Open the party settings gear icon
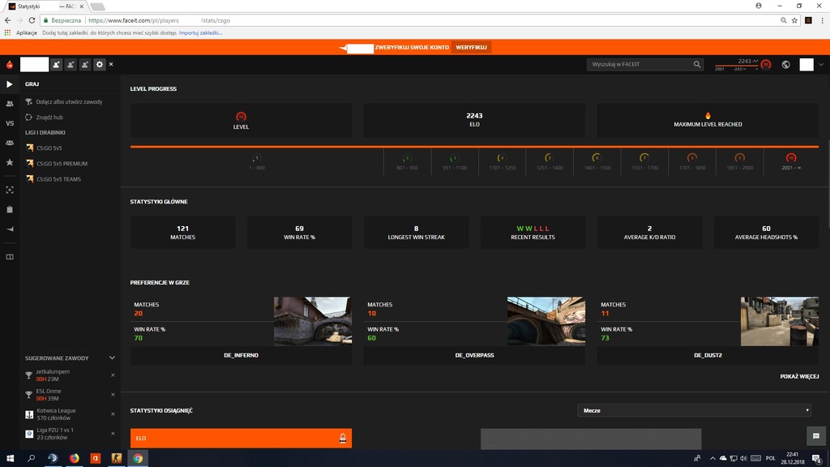Viewport: 830px width, 467px height. [x=99, y=65]
